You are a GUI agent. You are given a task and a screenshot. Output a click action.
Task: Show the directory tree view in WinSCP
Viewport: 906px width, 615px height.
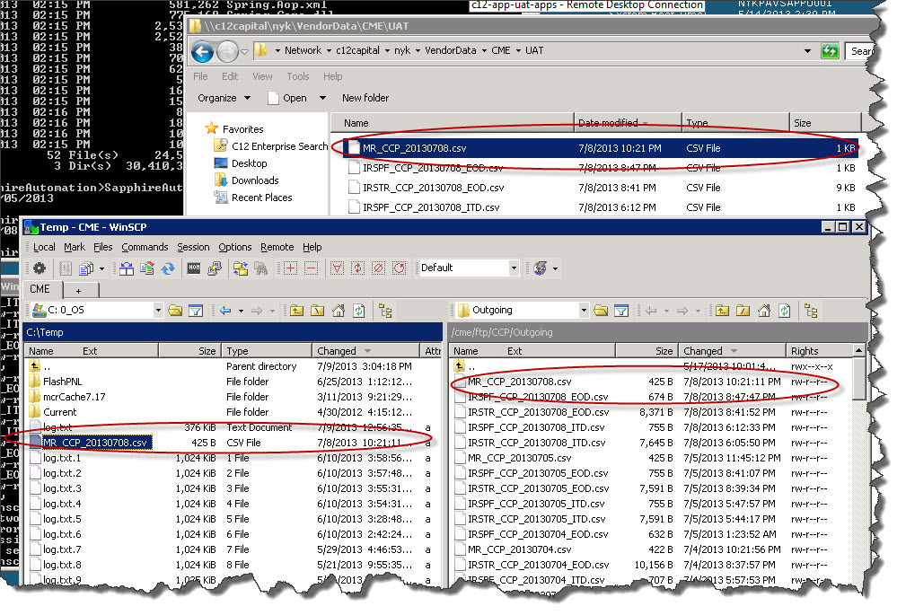(386, 310)
